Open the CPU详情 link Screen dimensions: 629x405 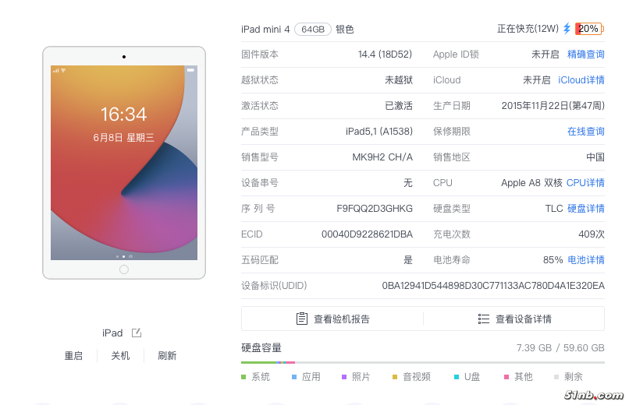(585, 183)
